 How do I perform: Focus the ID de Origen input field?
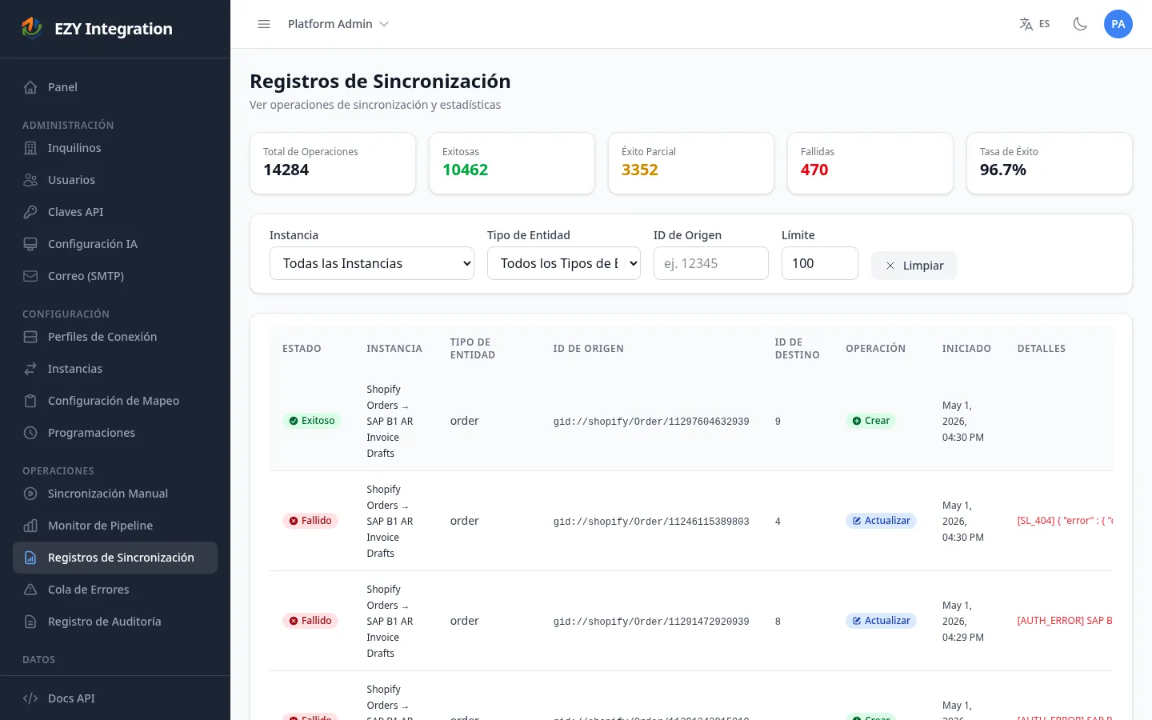(711, 263)
